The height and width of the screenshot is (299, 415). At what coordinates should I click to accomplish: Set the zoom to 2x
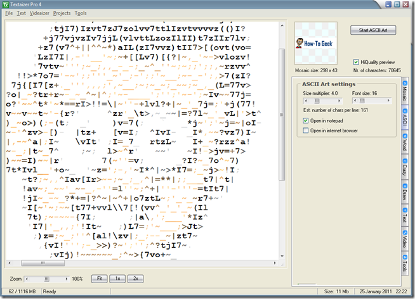click(x=135, y=278)
